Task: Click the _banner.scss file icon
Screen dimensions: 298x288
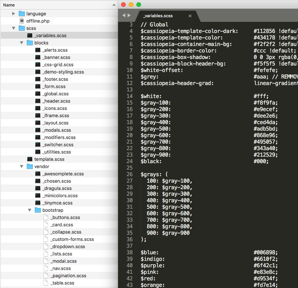Action: pyautogui.click(x=38, y=57)
